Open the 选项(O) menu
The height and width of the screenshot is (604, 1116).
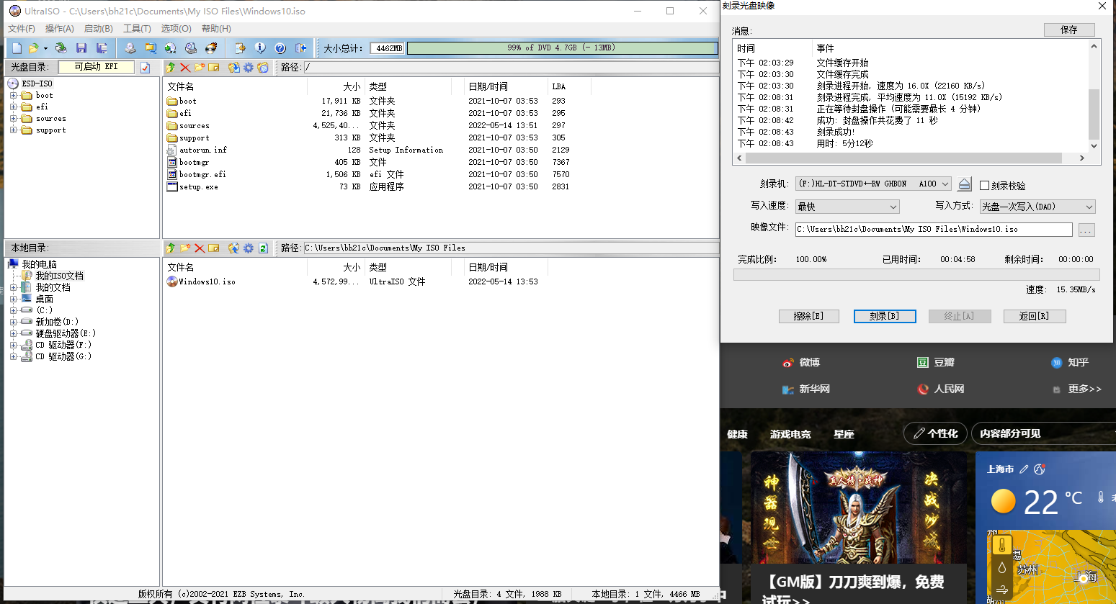tap(176, 29)
